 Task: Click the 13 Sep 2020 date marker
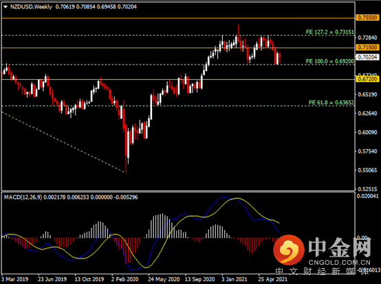(199, 279)
